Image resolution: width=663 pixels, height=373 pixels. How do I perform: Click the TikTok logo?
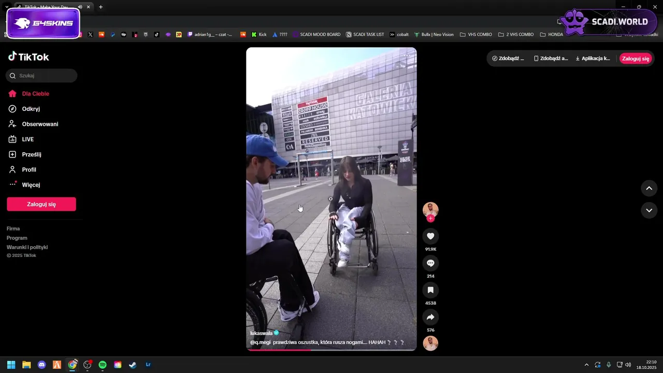click(28, 57)
